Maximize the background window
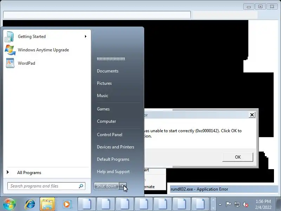281x211 pixels. click(260, 7)
